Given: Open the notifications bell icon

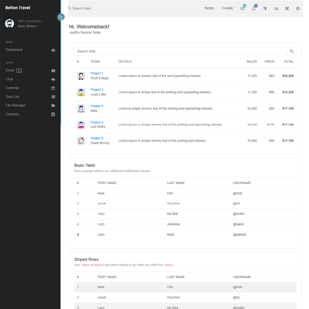Looking at the screenshot, I should click(254, 8).
